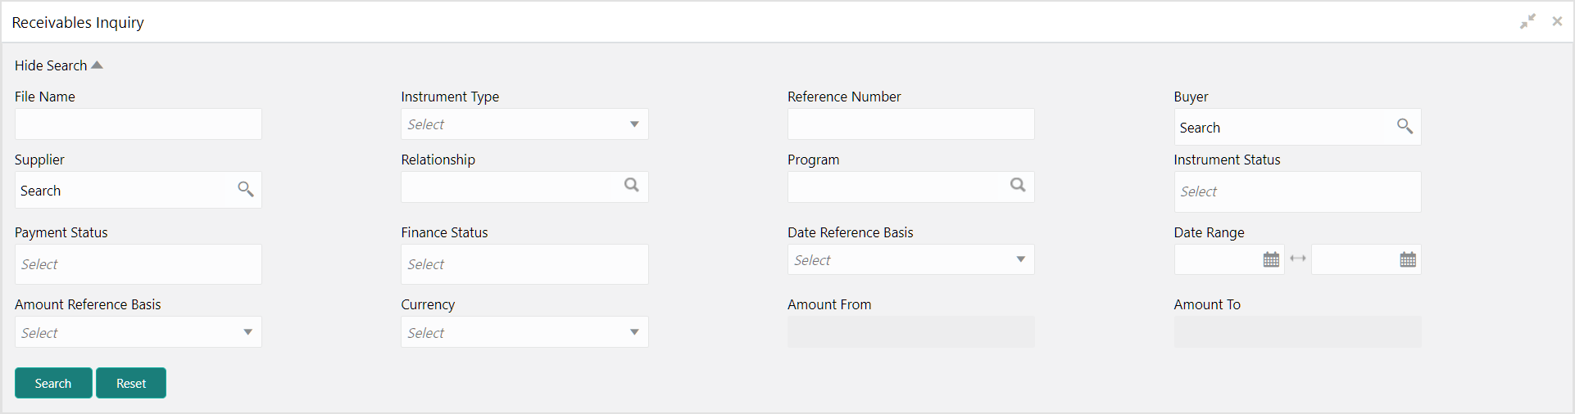Click into the Reference Number field
Image resolution: width=1575 pixels, height=414 pixels.
click(910, 124)
